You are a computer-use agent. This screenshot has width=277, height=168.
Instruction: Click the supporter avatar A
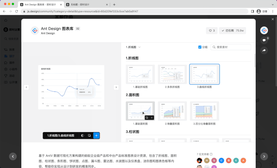point(243,160)
